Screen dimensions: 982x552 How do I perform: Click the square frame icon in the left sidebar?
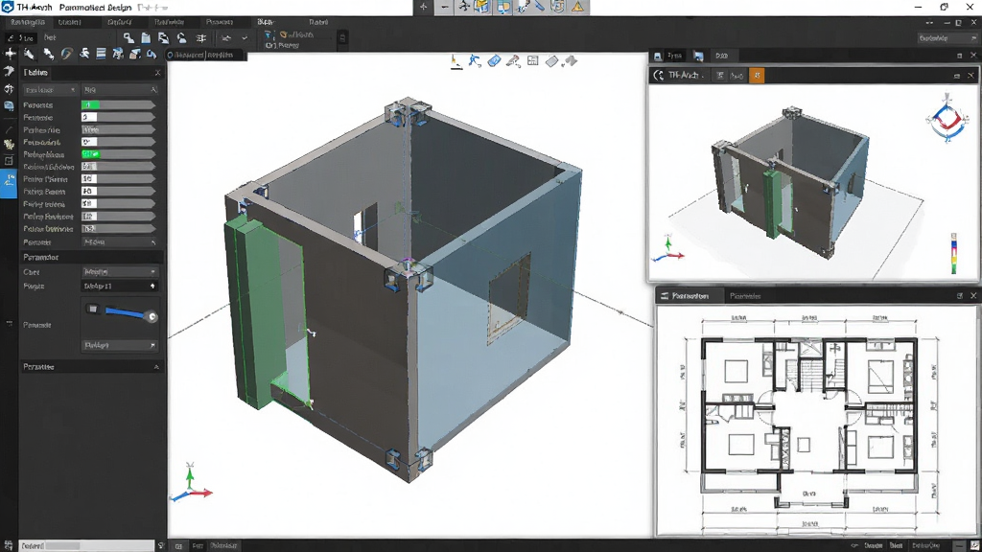9,161
